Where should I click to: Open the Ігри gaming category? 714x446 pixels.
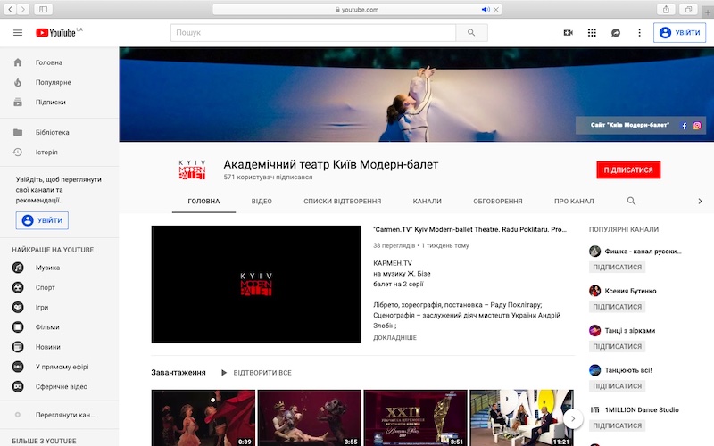(x=59, y=307)
